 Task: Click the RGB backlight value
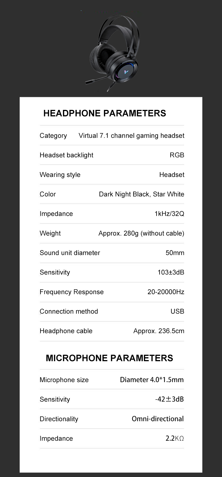pos(177,155)
